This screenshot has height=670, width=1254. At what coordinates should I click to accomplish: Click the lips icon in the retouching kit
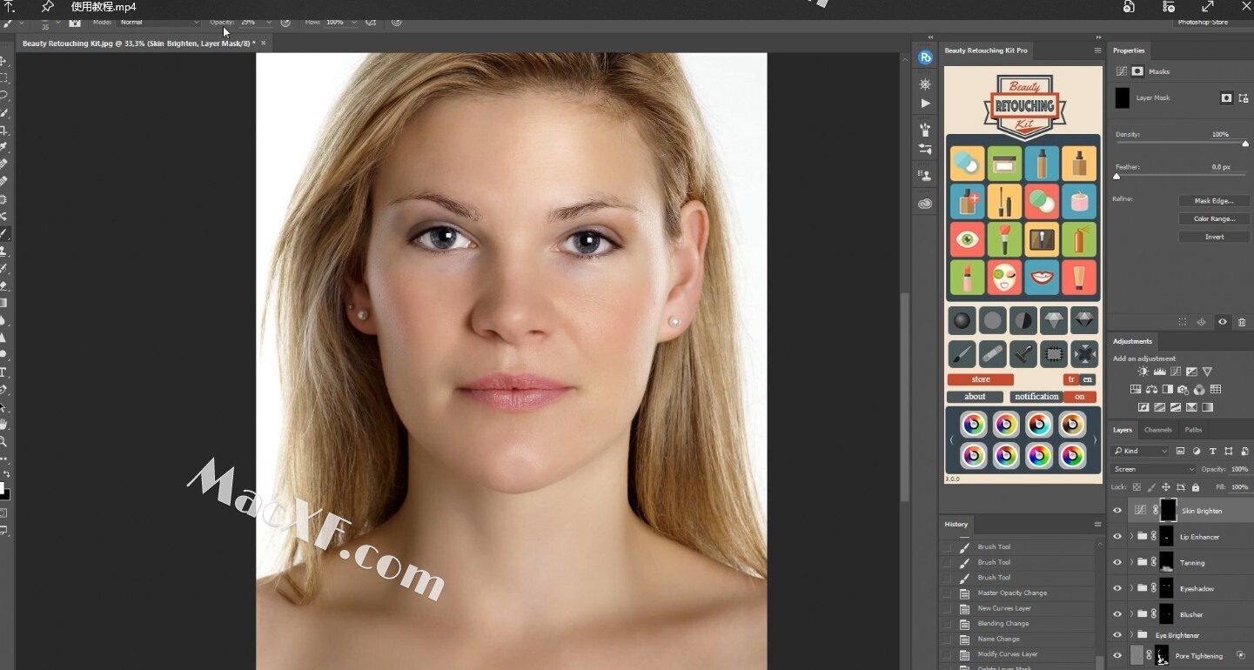pos(1042,278)
